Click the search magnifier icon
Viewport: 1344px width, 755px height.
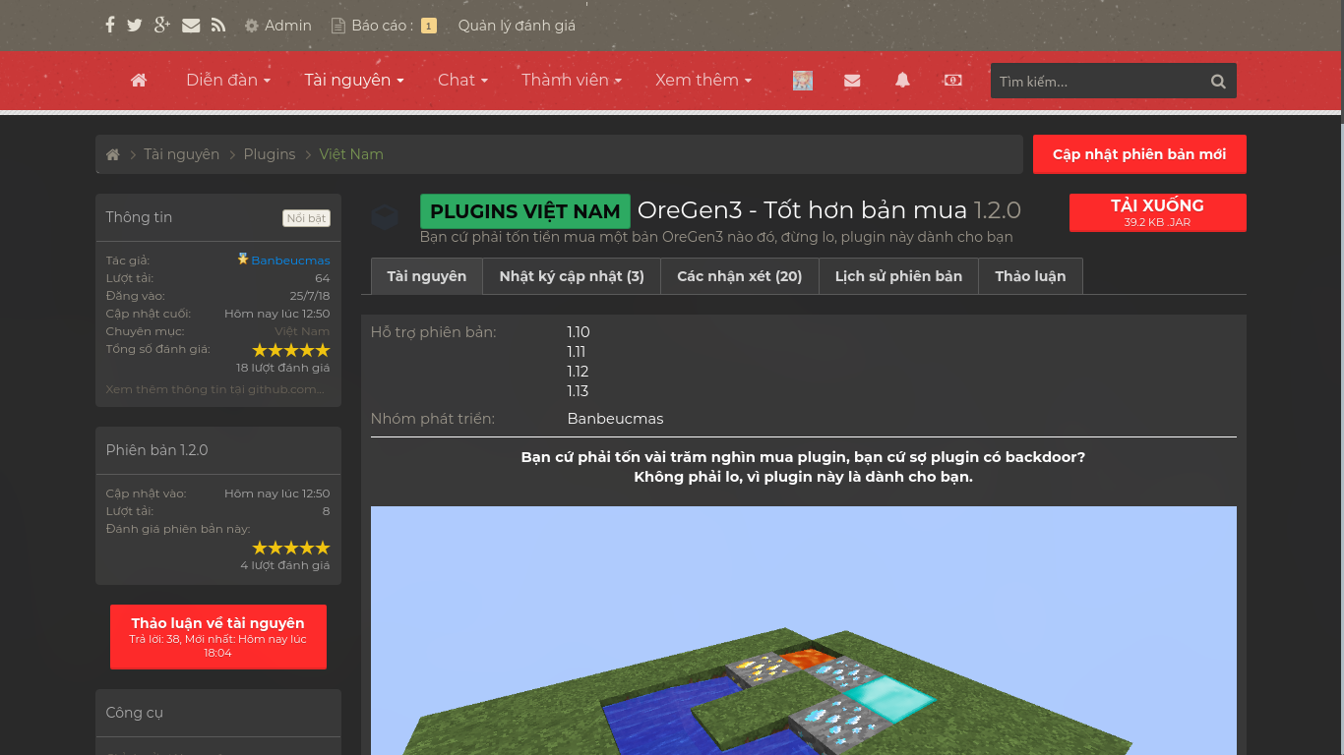[1218, 82]
